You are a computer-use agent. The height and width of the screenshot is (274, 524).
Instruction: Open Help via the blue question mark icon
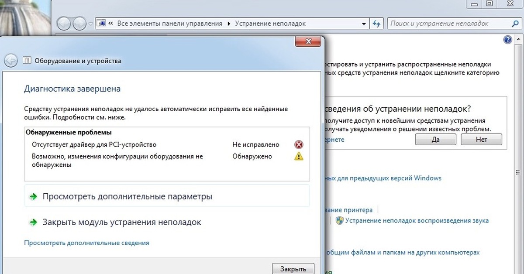coord(507,40)
